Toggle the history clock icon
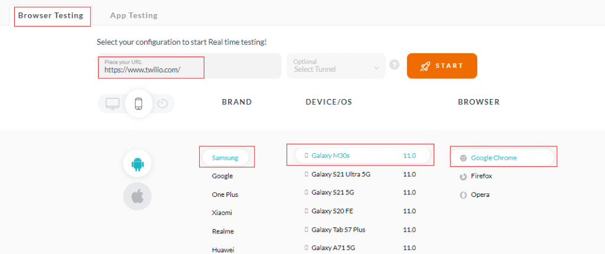The image size is (605, 254). pyautogui.click(x=162, y=104)
